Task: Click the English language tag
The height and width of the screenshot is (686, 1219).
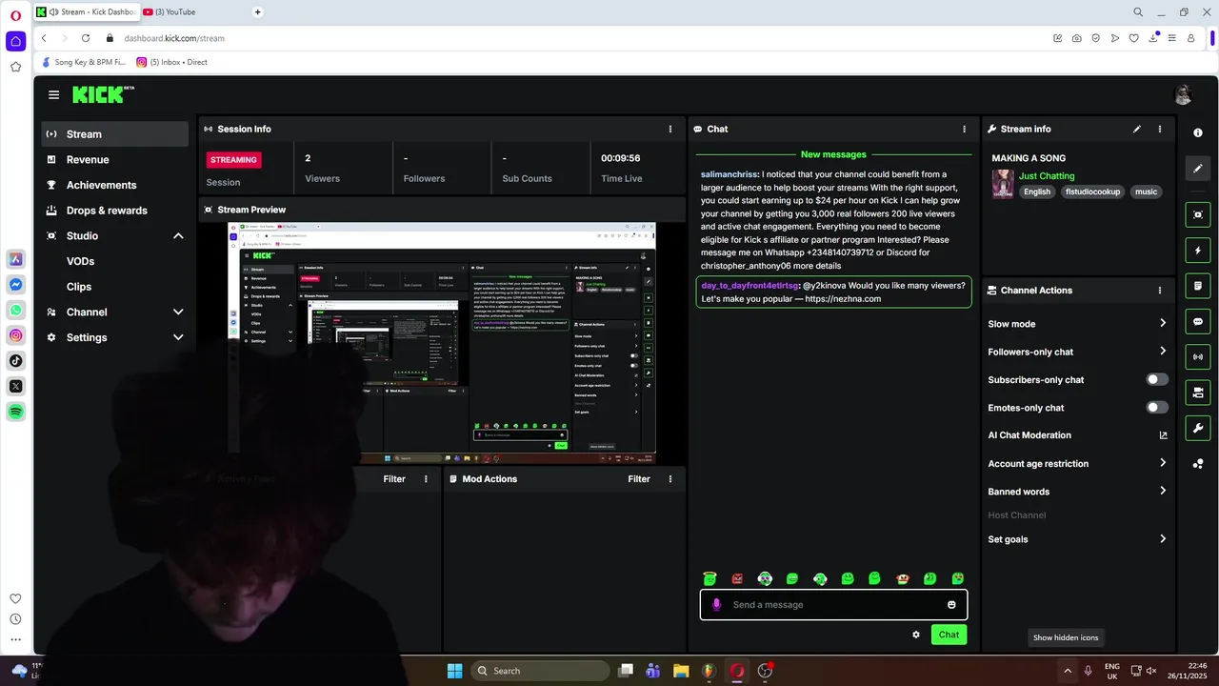Action: click(x=1036, y=192)
